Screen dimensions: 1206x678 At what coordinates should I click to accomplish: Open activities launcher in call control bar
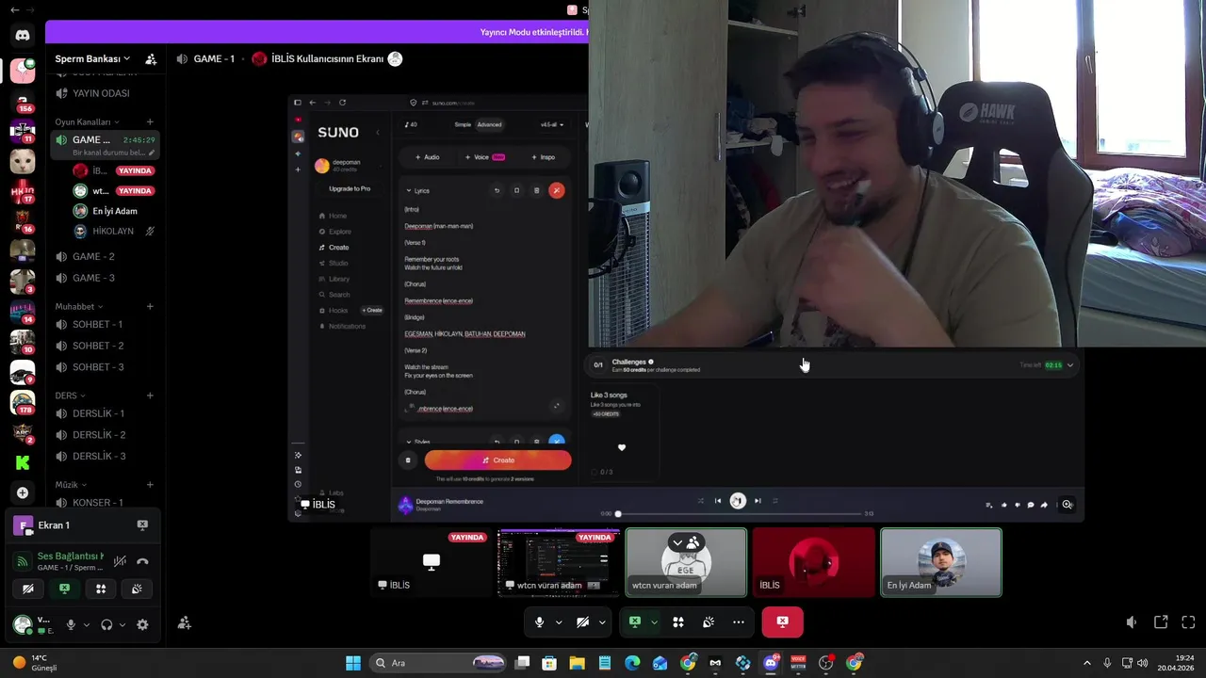(677, 621)
